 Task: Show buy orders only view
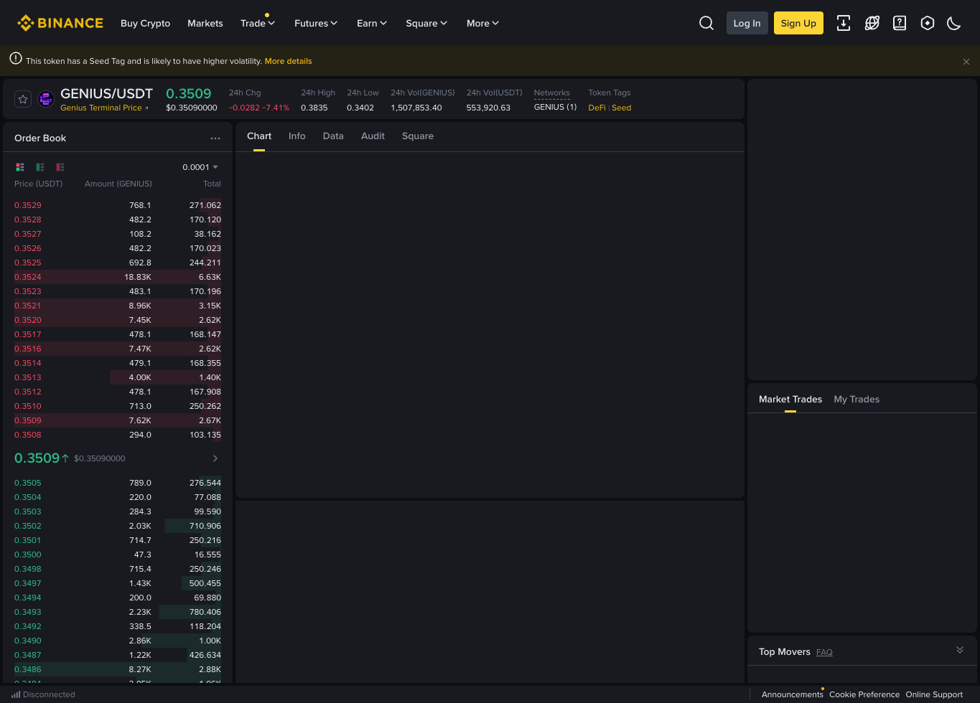pyautogui.click(x=40, y=167)
